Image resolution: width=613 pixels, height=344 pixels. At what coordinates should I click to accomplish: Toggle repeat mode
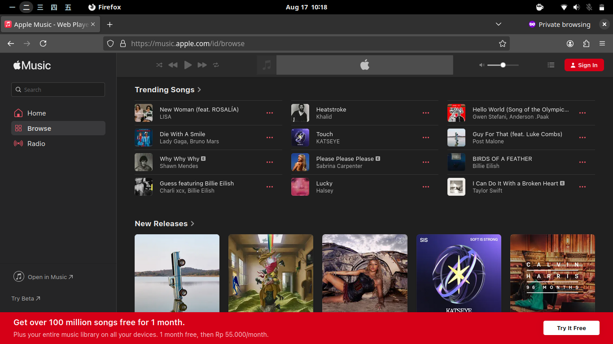tap(216, 65)
